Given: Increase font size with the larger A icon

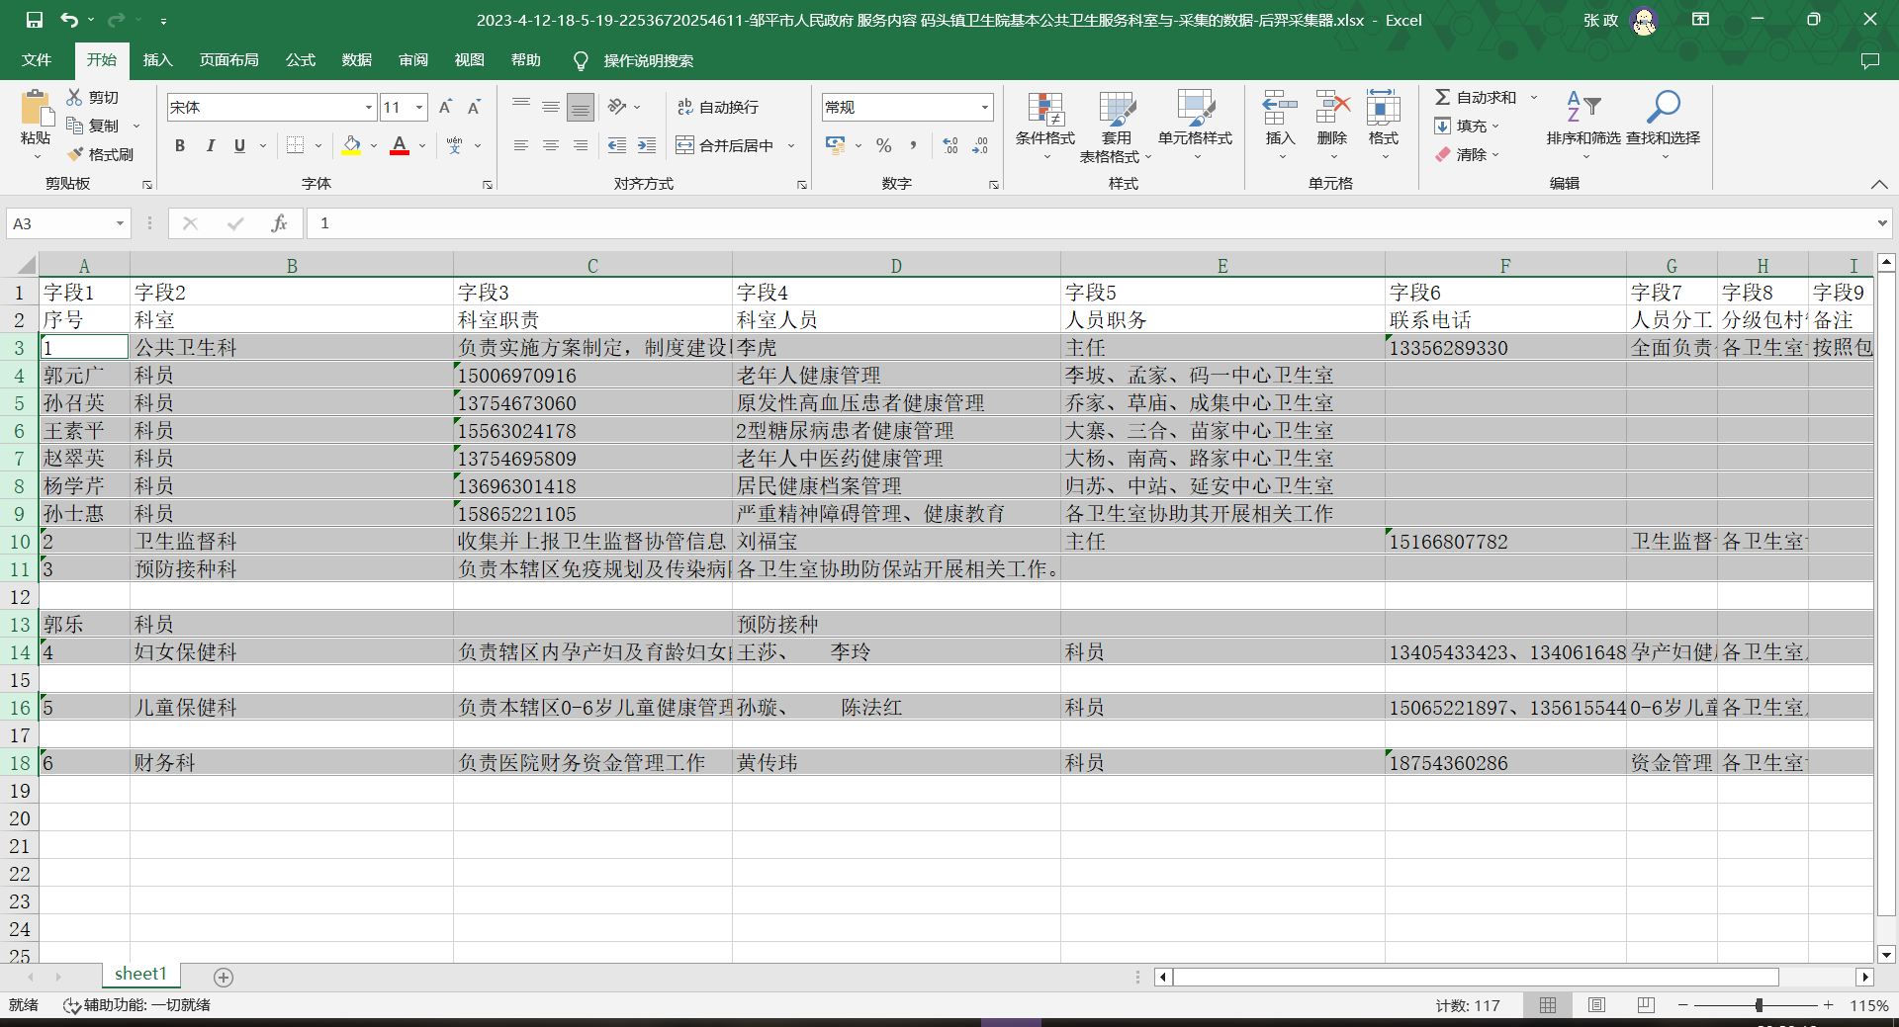Looking at the screenshot, I should pyautogui.click(x=445, y=107).
